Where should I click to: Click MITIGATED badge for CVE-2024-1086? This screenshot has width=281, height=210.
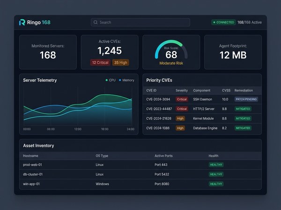point(243,128)
